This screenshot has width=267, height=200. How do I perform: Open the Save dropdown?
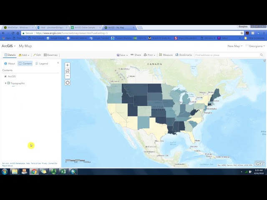click(122, 55)
